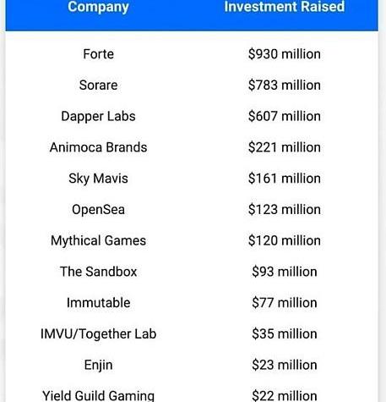Select the $930 million value

click(x=285, y=54)
